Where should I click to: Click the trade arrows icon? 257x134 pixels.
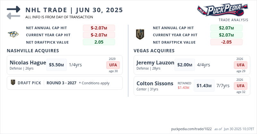click(13, 13)
